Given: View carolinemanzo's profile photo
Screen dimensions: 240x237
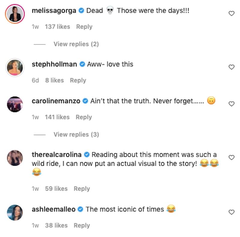Looking at the screenshot, I should point(15,104).
